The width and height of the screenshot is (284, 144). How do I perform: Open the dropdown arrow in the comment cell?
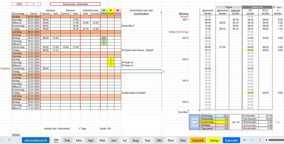pos(163,71)
